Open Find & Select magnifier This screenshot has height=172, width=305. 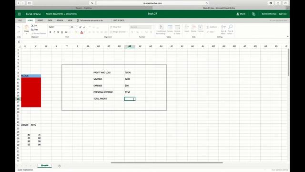pyautogui.click(x=230, y=30)
